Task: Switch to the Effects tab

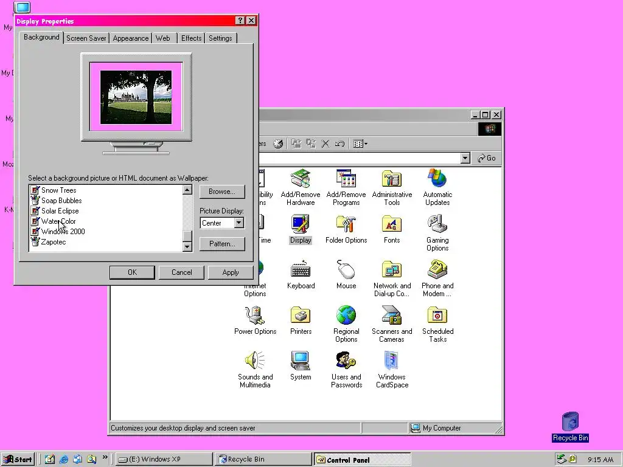Action: [191, 38]
